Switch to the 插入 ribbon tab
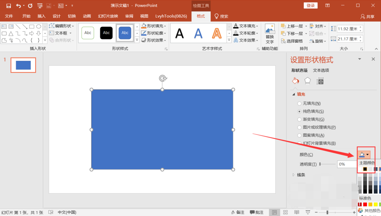The image size is (381, 216). tap(41, 16)
